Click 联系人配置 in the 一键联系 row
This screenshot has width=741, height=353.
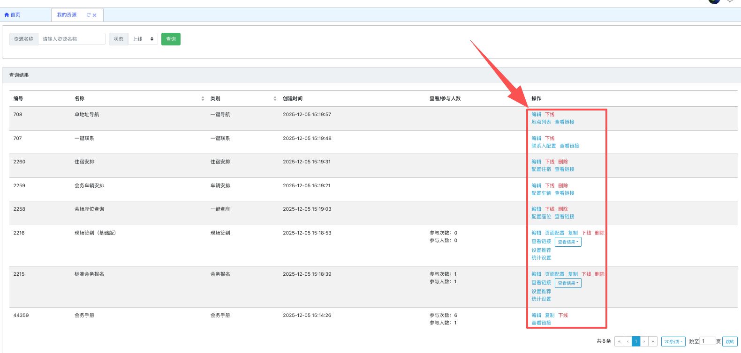[x=543, y=146]
